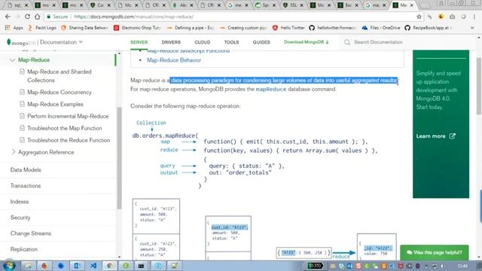Open Perform Incremental Map-Reduce page
The width and height of the screenshot is (482, 271).
[x=68, y=116]
